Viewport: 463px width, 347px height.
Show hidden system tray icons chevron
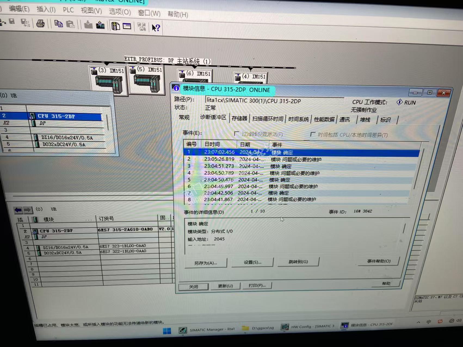[418, 322]
